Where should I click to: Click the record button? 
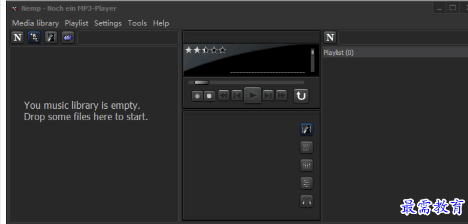[197, 96]
